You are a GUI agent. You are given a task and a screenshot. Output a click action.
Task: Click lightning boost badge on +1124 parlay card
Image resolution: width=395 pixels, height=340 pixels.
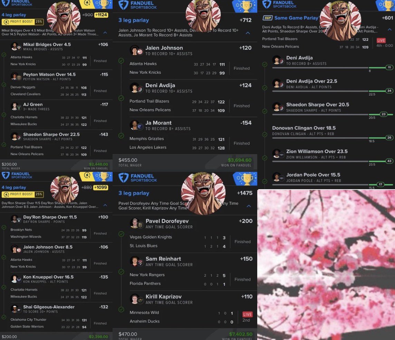point(87,3)
